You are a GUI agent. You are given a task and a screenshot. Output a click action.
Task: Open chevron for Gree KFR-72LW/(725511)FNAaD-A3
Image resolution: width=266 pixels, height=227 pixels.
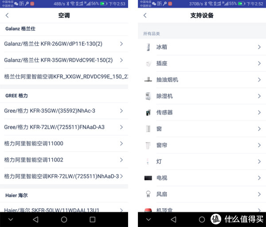point(121,127)
